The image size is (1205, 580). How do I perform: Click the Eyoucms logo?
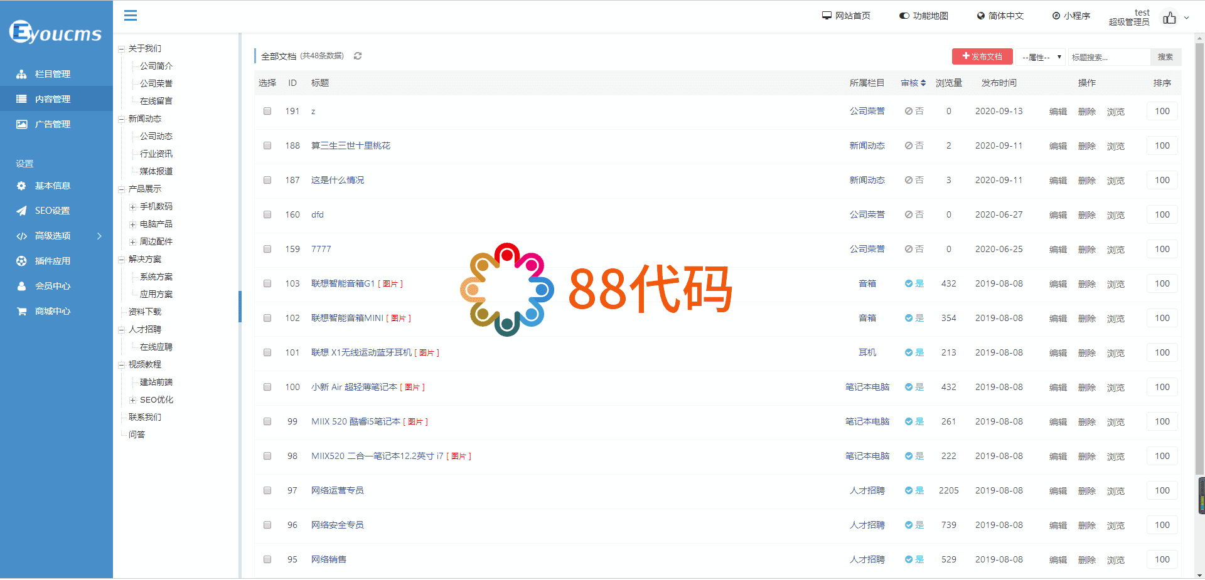pos(55,31)
